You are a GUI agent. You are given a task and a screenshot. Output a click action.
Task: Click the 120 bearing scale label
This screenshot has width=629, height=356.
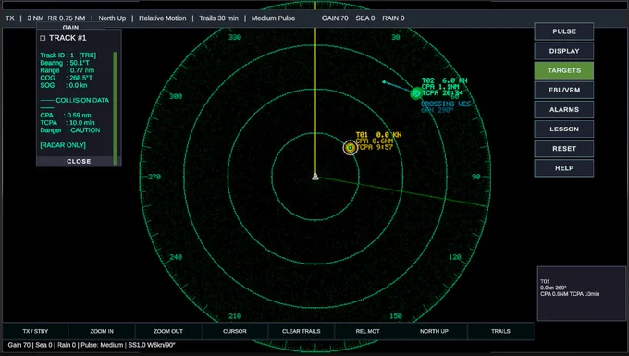click(455, 257)
